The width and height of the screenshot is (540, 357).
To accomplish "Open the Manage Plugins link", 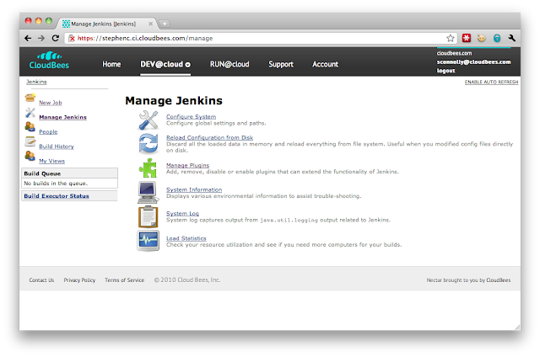I will click(x=188, y=165).
